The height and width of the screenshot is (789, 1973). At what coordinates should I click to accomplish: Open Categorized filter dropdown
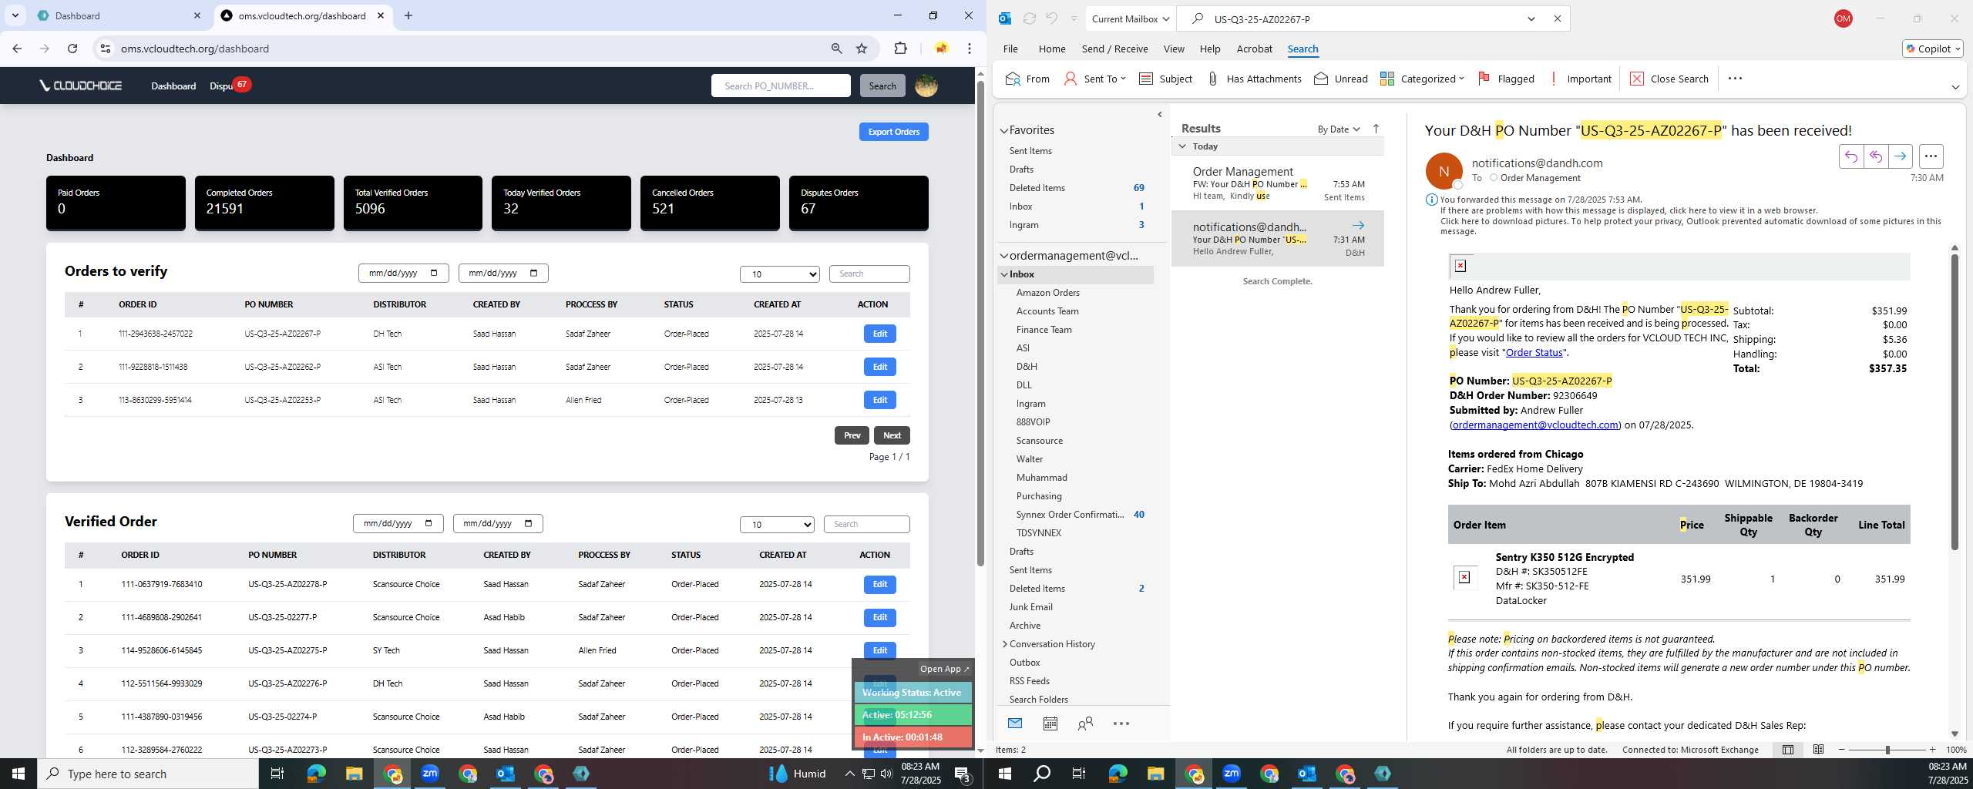click(x=1422, y=79)
